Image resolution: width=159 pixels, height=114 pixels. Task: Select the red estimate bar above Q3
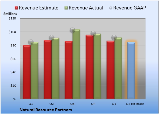(69, 70)
